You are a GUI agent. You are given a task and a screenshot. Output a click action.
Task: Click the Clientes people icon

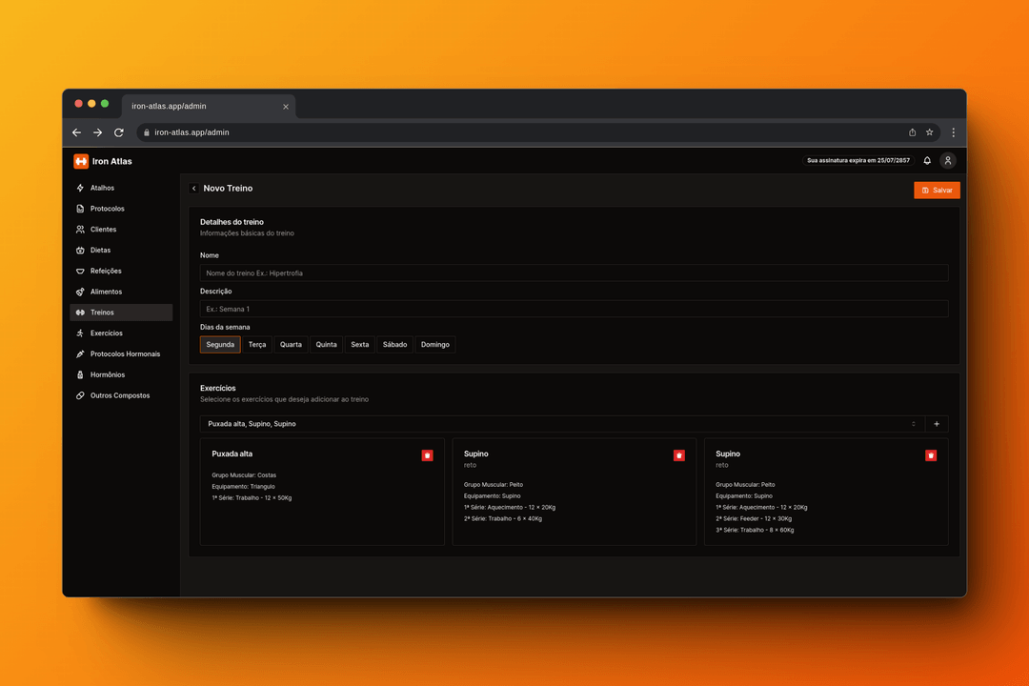[81, 230]
